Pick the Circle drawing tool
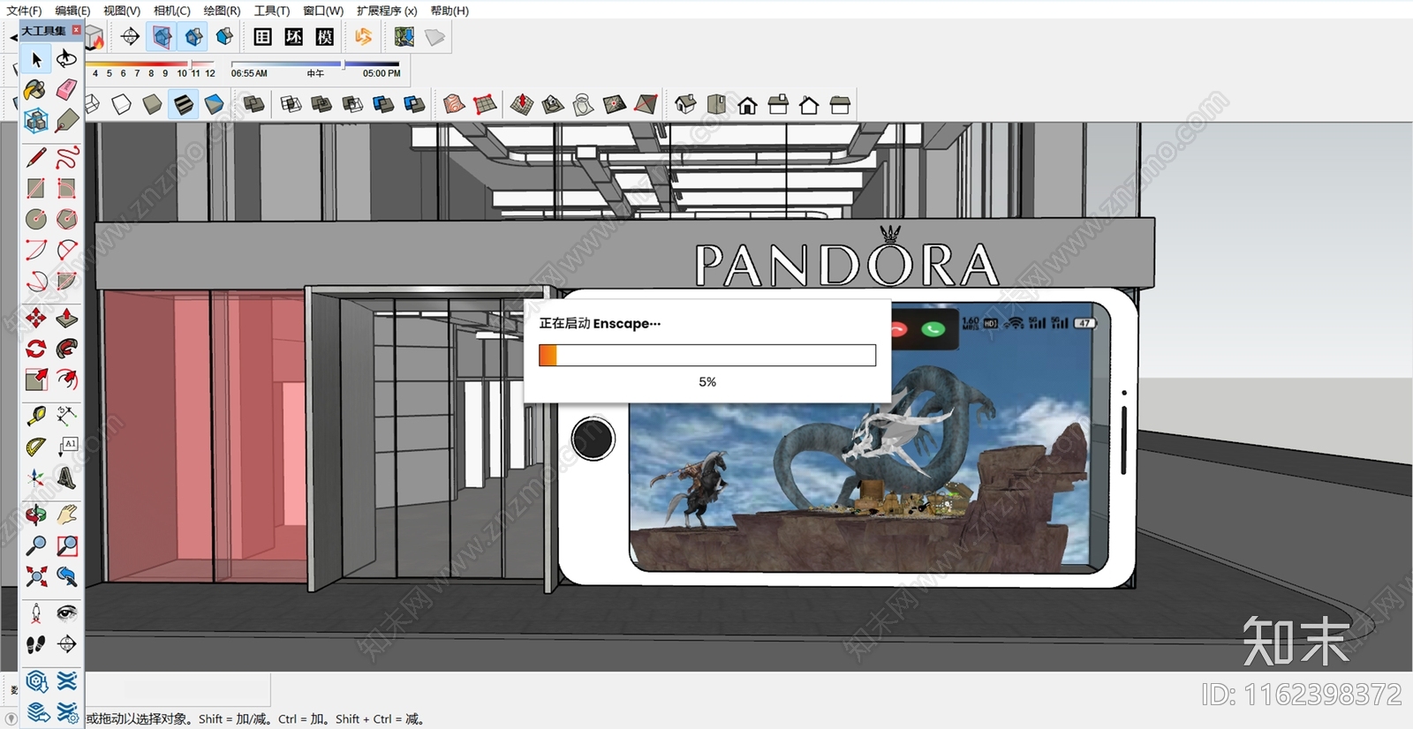The image size is (1413, 729). pyautogui.click(x=36, y=219)
